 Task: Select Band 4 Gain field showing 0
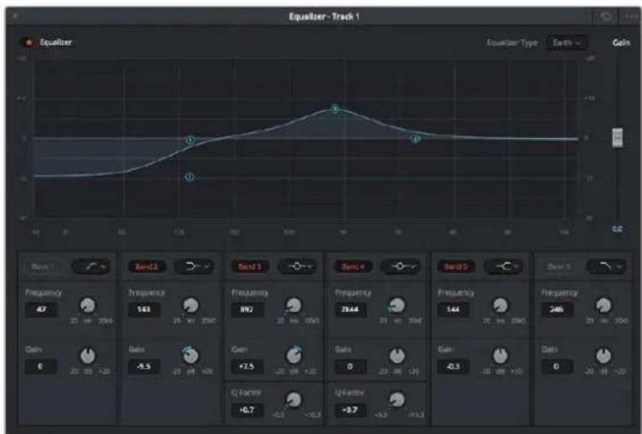[x=350, y=366]
